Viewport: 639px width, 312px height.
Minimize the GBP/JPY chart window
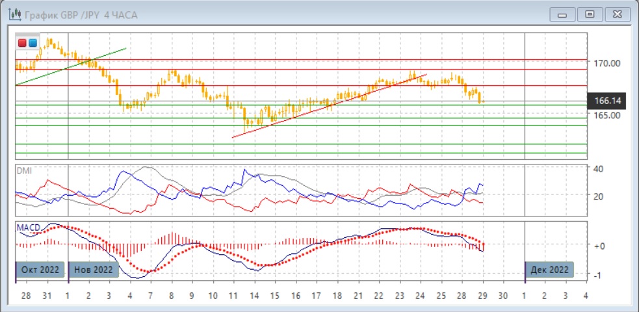pyautogui.click(x=563, y=14)
